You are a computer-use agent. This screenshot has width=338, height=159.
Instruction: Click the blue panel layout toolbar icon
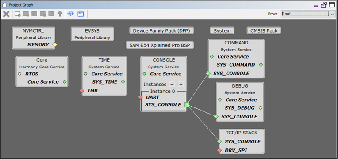(x=81, y=14)
